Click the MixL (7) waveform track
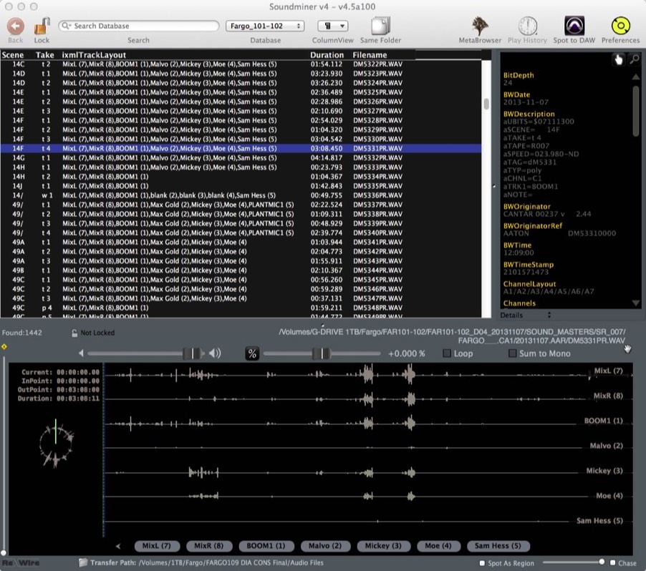646x571 pixels. (368, 374)
